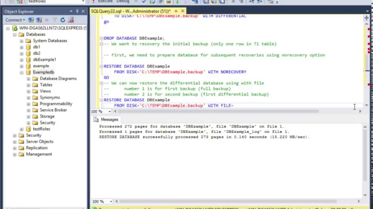Close the SQLQuery22.sql tab
This screenshot has width=373, height=209.
click(183, 11)
